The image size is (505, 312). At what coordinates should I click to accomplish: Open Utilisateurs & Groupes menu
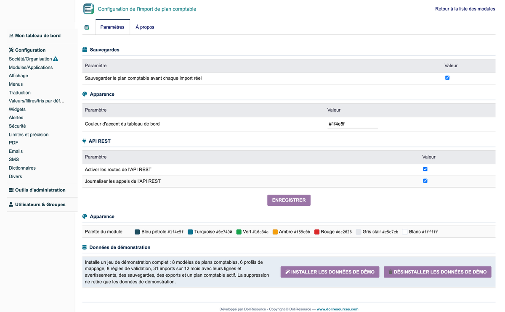[x=40, y=205]
